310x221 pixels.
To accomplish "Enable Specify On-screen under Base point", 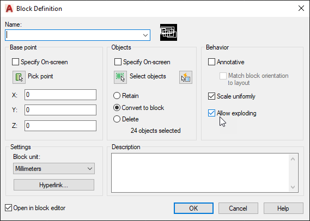I will point(15,62).
